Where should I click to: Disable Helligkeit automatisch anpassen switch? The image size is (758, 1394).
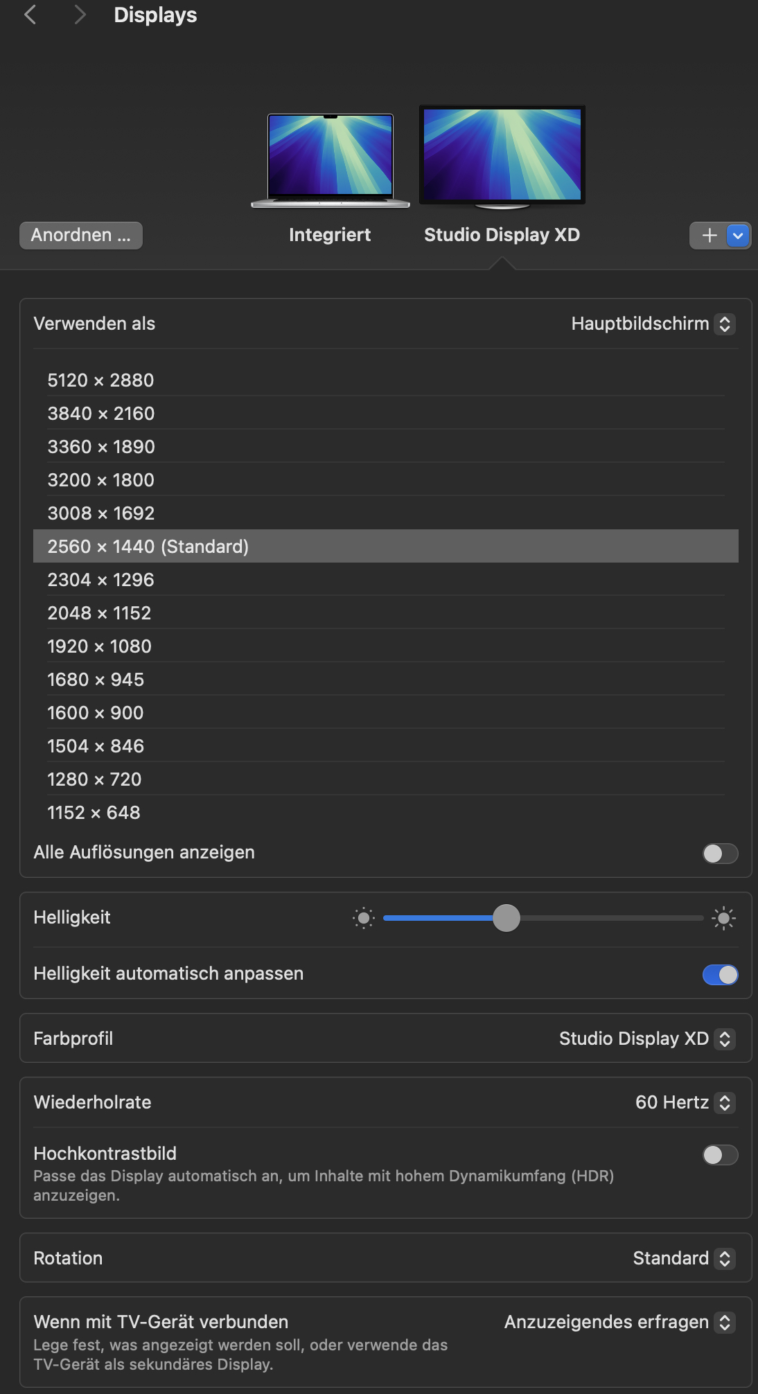720,975
